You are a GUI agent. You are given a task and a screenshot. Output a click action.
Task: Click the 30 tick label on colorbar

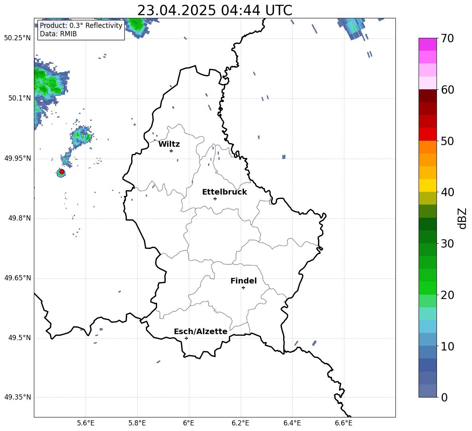(447, 244)
